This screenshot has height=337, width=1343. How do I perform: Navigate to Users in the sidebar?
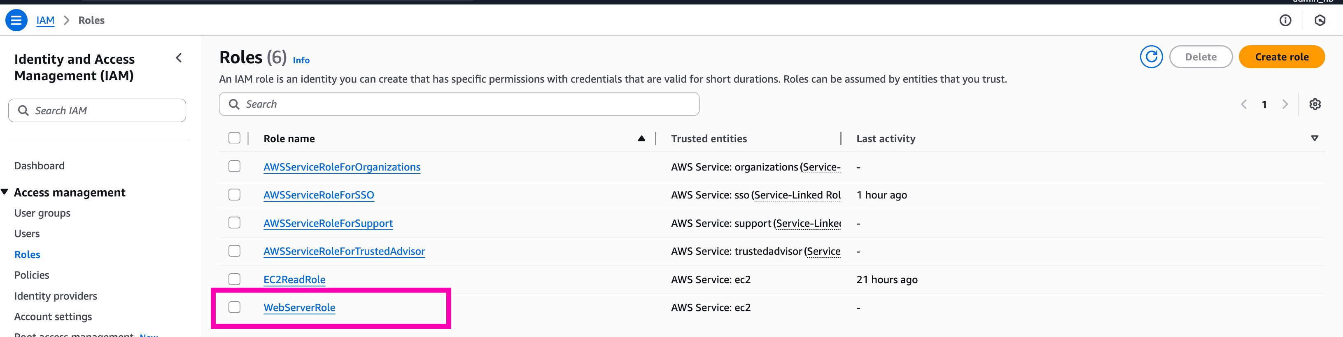pos(27,233)
